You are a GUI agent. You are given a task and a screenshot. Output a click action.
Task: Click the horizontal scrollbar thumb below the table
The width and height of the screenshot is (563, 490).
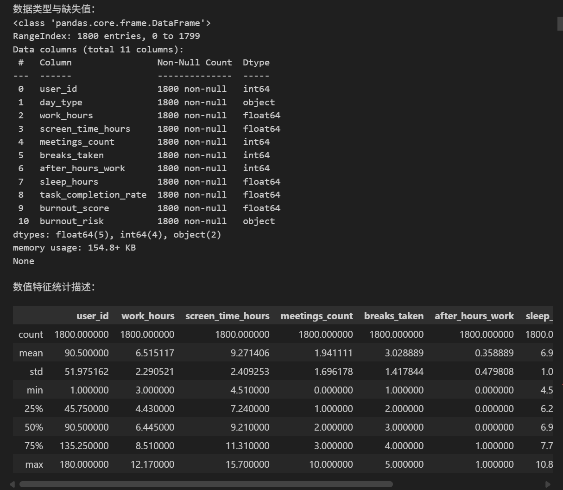point(206,484)
